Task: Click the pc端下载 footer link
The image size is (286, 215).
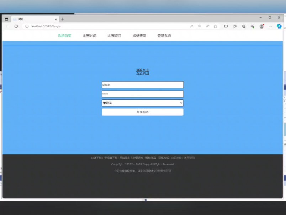Action: tap(96, 158)
